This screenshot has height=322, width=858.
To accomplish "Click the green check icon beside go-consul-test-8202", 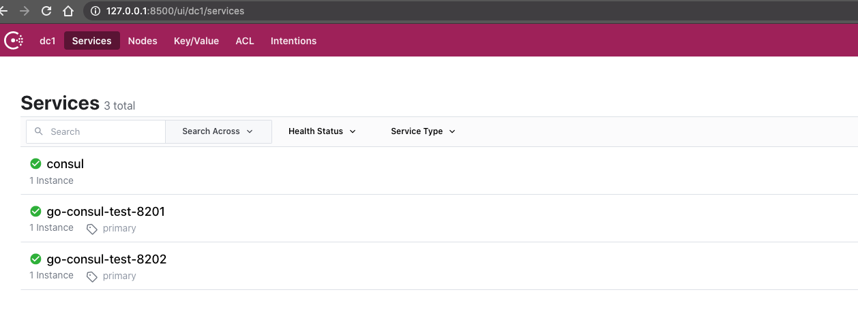I will (x=36, y=259).
